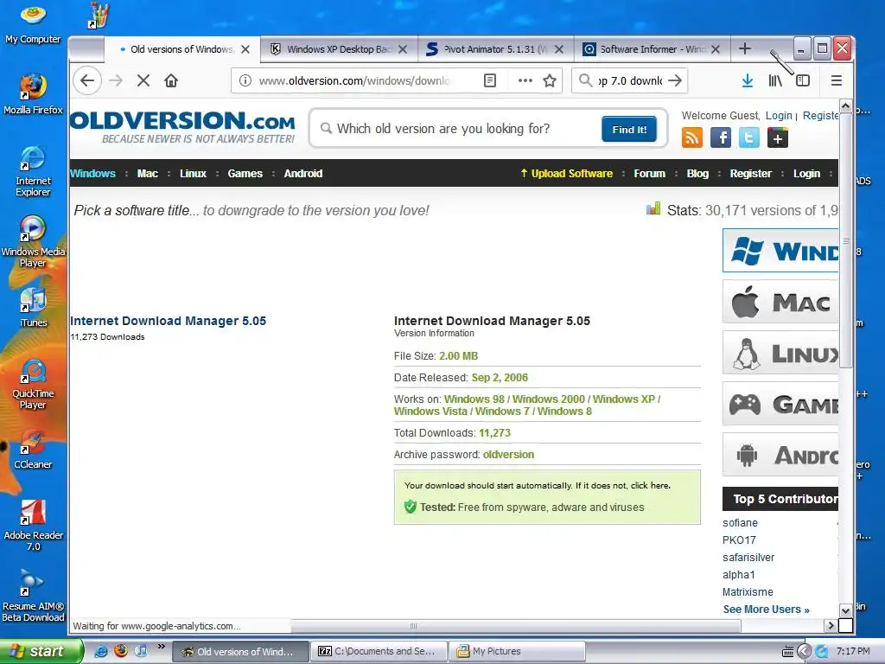The image size is (885, 664).
Task: Show site information icon in address bar
Action: [x=245, y=80]
